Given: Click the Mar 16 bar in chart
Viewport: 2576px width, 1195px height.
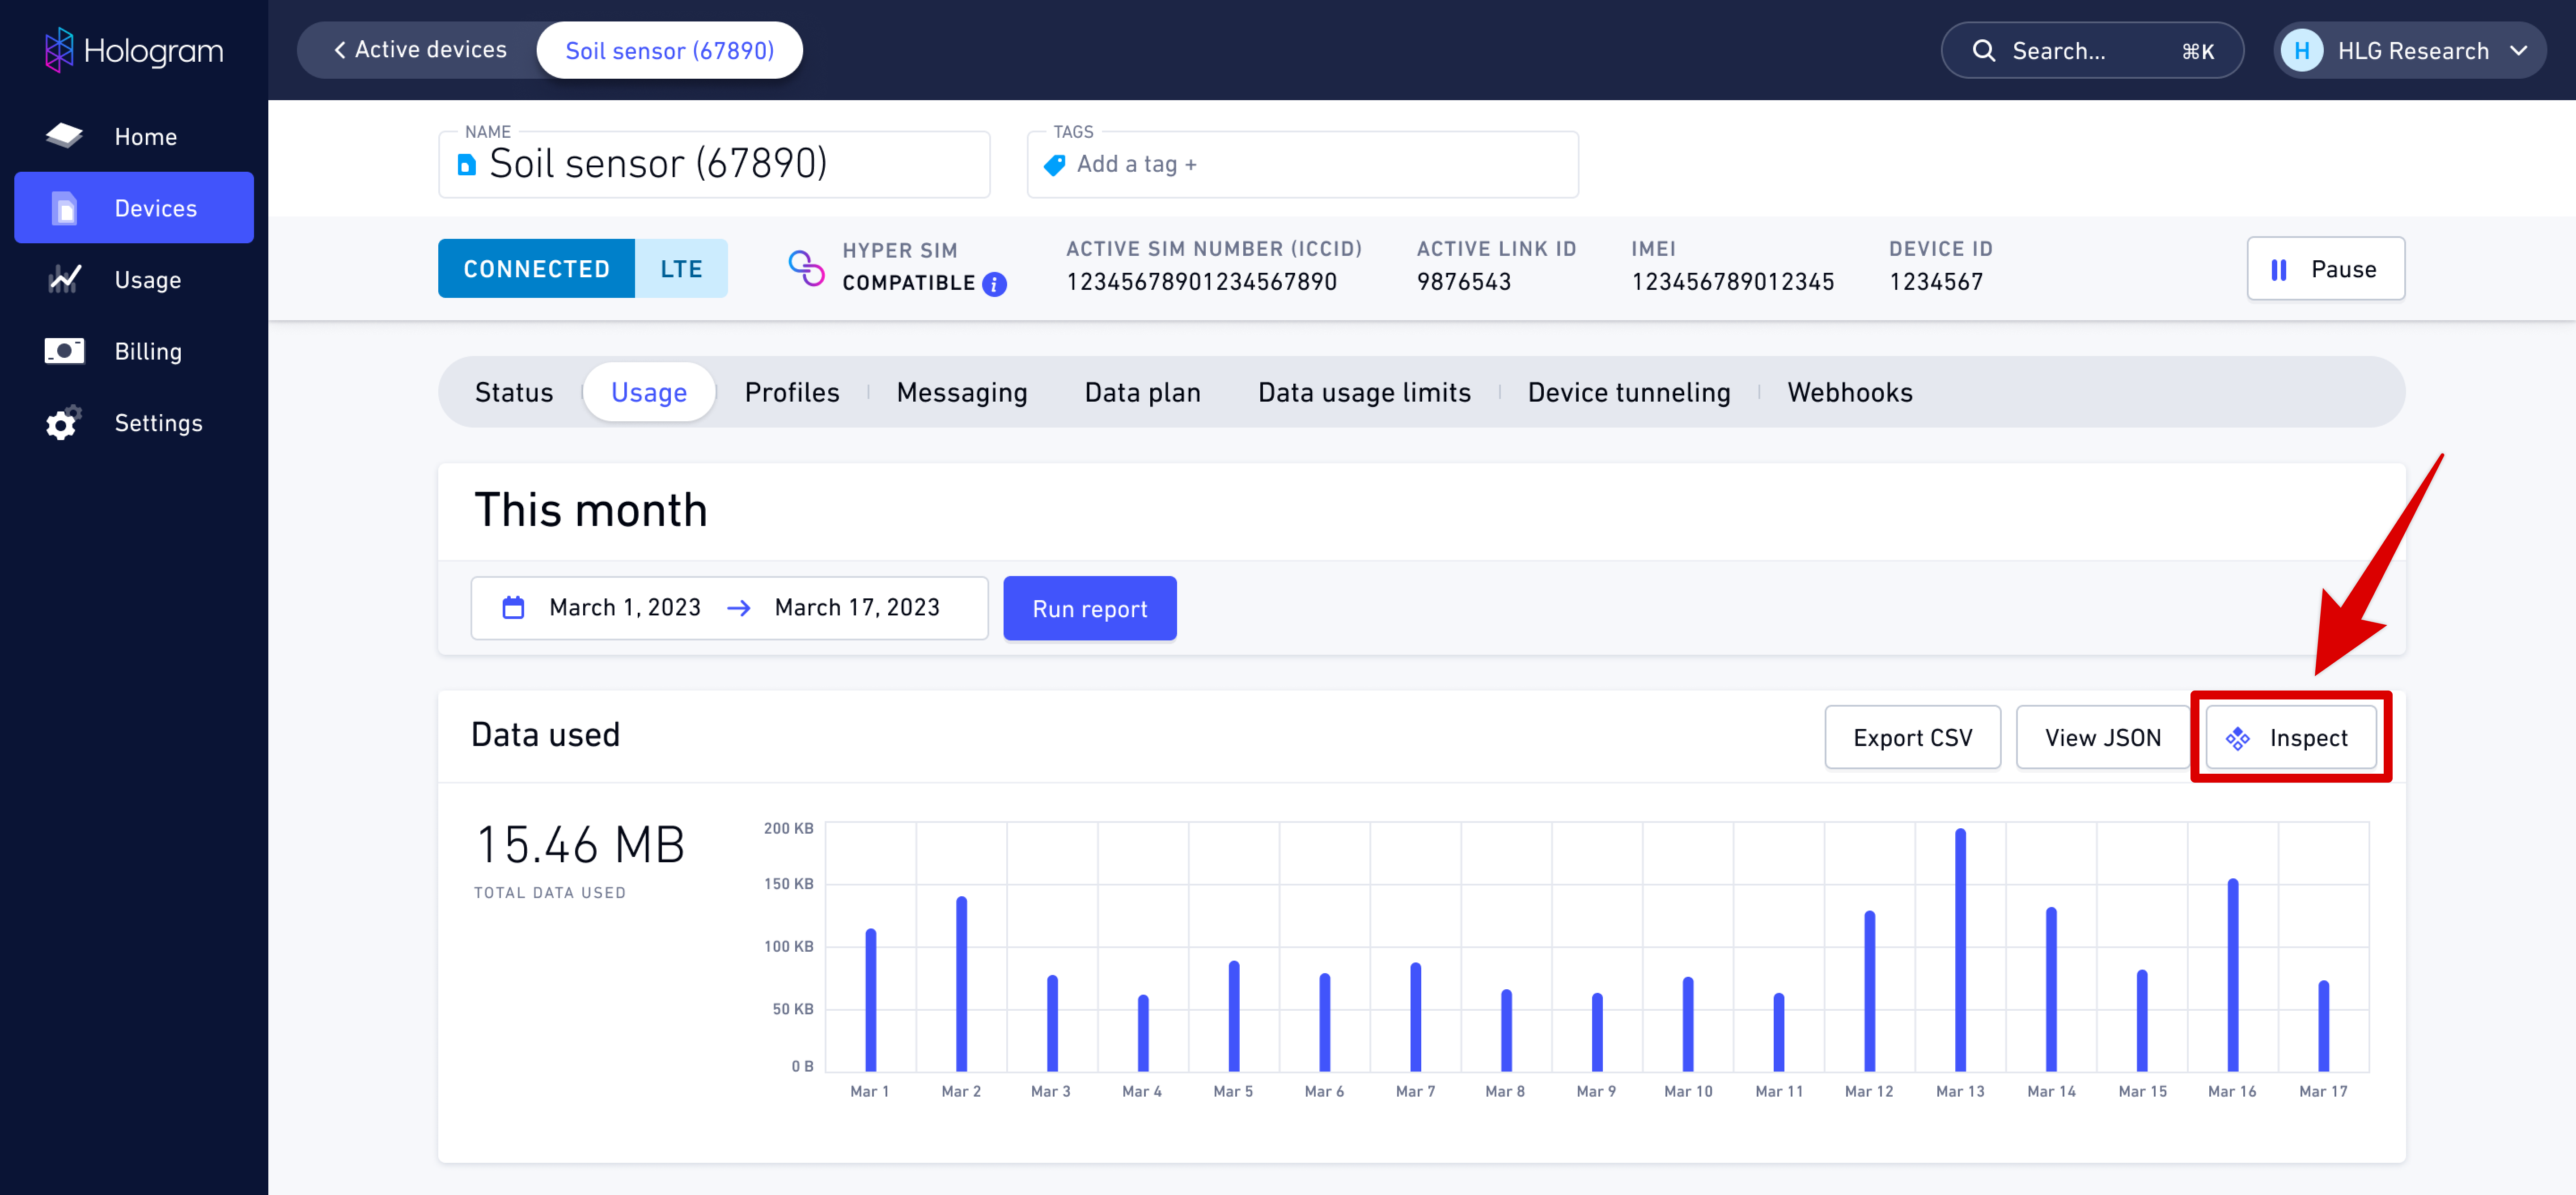Looking at the screenshot, I should point(2232,974).
